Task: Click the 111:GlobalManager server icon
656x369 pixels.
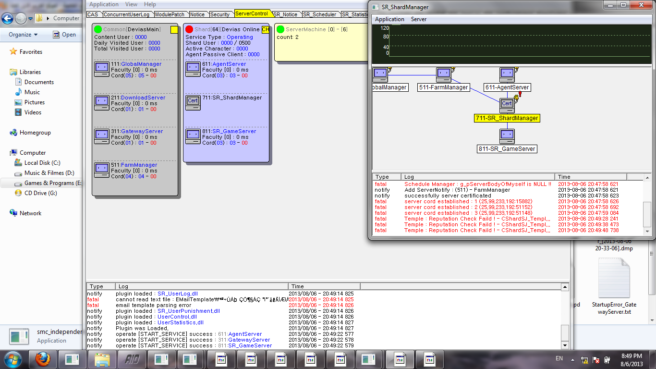Action: click(101, 69)
